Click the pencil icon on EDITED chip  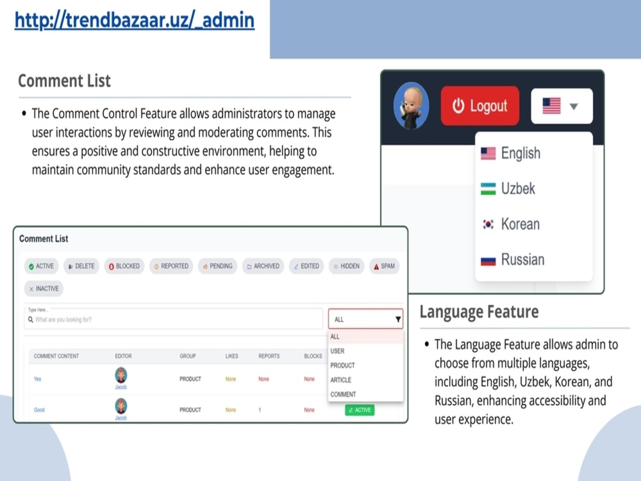(x=296, y=267)
